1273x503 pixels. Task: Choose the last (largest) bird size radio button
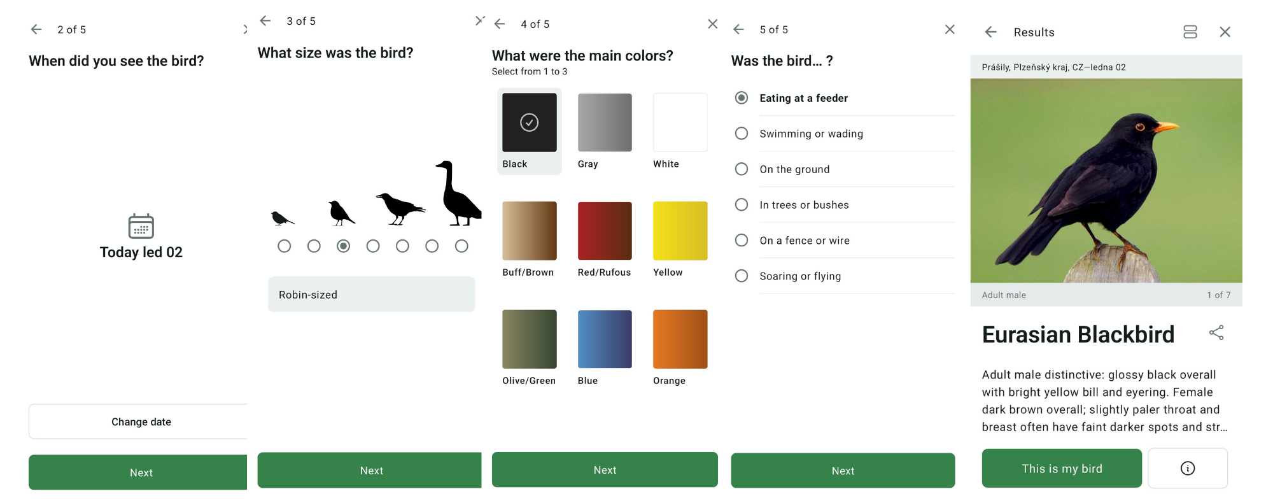tap(461, 246)
